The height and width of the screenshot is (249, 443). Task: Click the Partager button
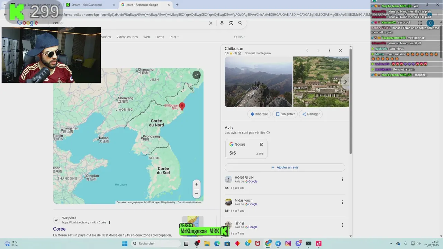point(311,114)
